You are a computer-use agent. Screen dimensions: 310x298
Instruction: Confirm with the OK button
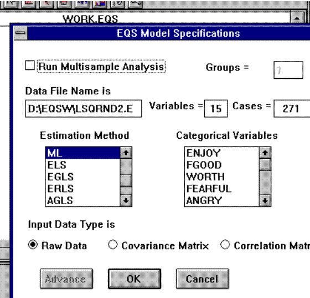coord(135,279)
